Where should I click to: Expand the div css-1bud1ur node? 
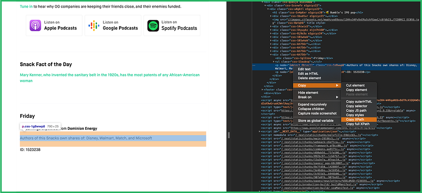point(271,16)
